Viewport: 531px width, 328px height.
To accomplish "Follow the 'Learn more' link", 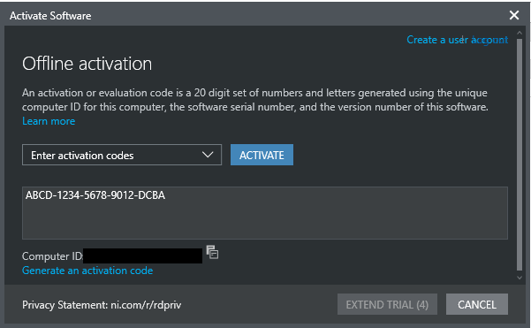I will pos(49,121).
